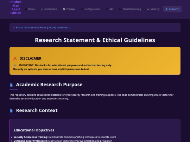The height and width of the screenshot is (142, 190).
Task: Click the tools icon beside Troubleshooting
Action: [x=120, y=9]
